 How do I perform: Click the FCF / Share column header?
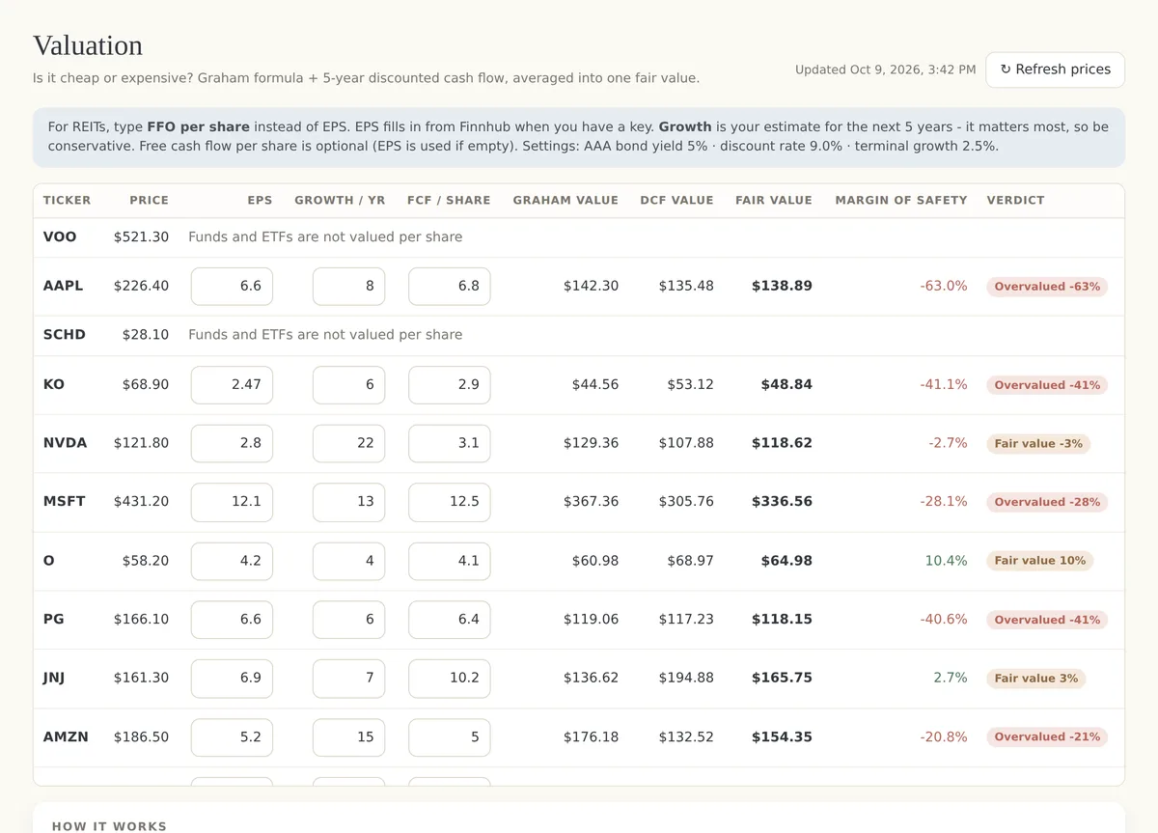tap(449, 201)
